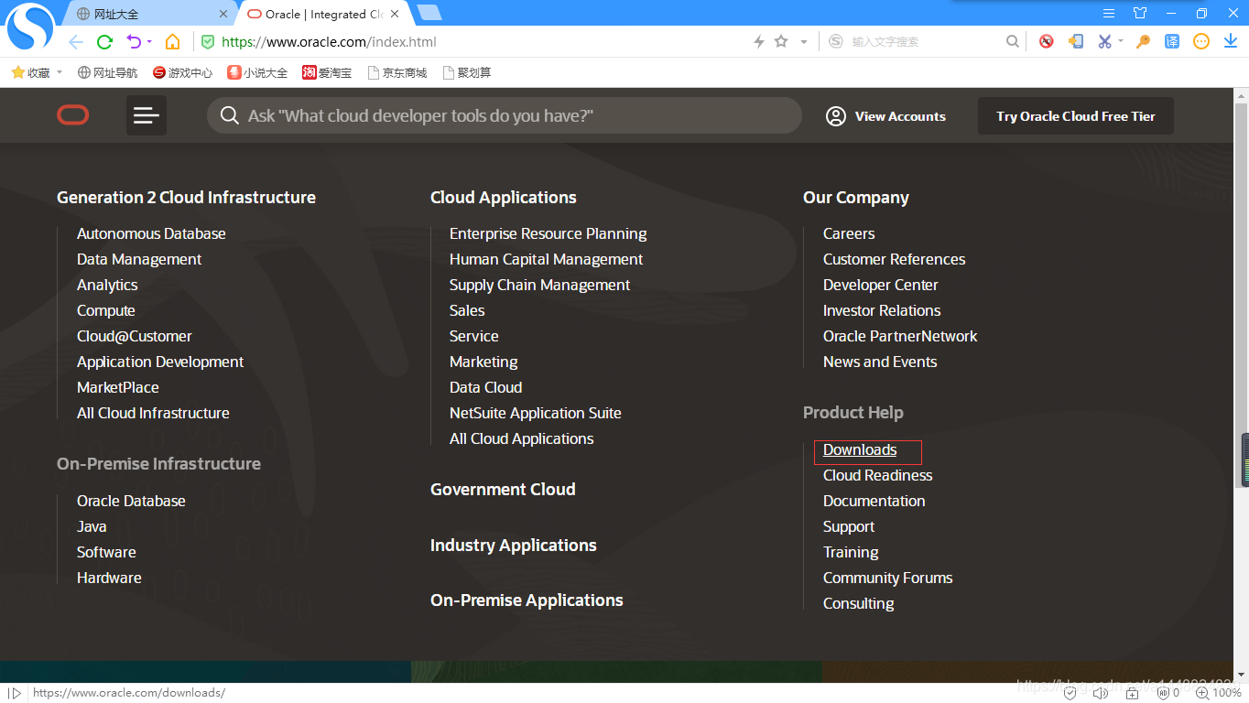This screenshot has height=703, width=1249.
Task: Click the Oracle red logo
Action: 73,115
